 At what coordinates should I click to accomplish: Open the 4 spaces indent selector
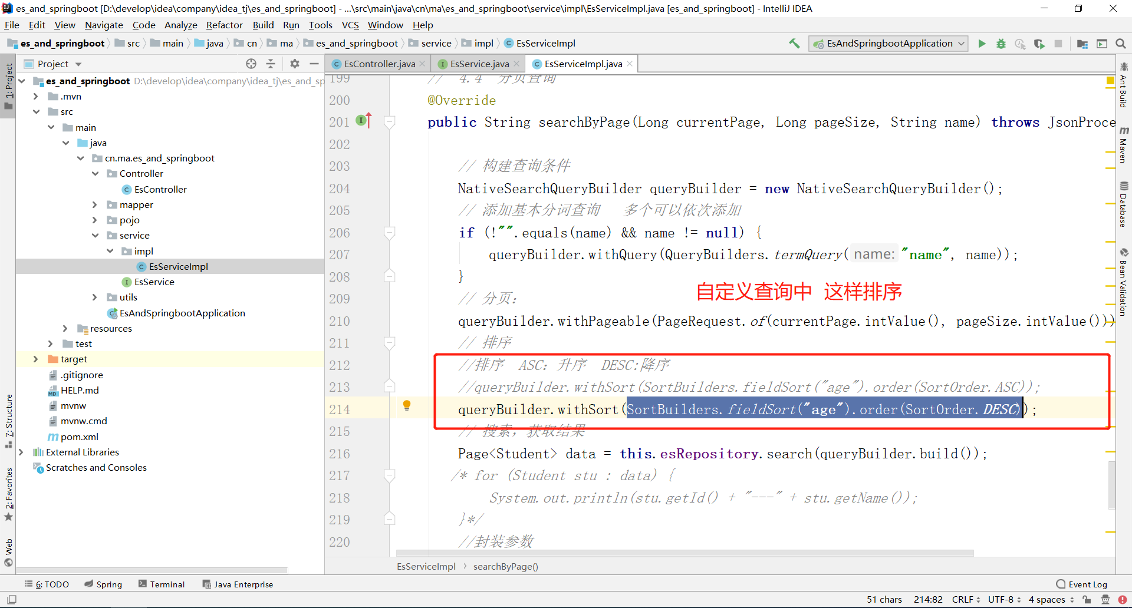click(1051, 600)
